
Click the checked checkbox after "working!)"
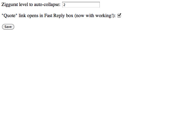[x=119, y=16]
